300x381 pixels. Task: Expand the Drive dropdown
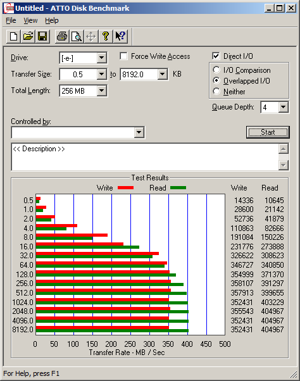pyautogui.click(x=101, y=58)
